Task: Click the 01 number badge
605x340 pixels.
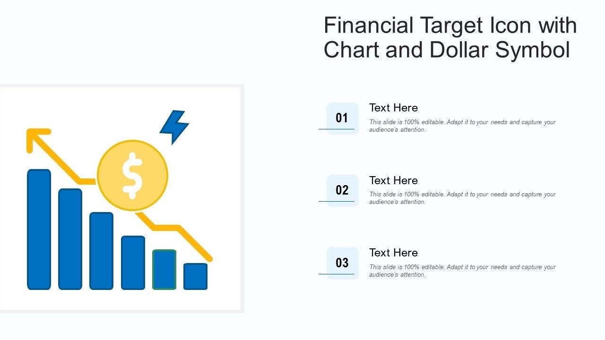Action: click(x=342, y=118)
